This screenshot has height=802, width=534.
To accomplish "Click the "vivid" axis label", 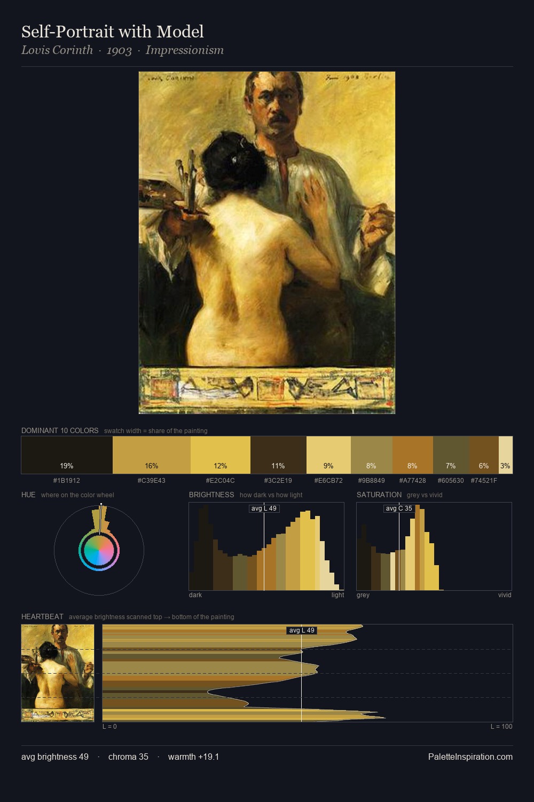I will coord(505,595).
